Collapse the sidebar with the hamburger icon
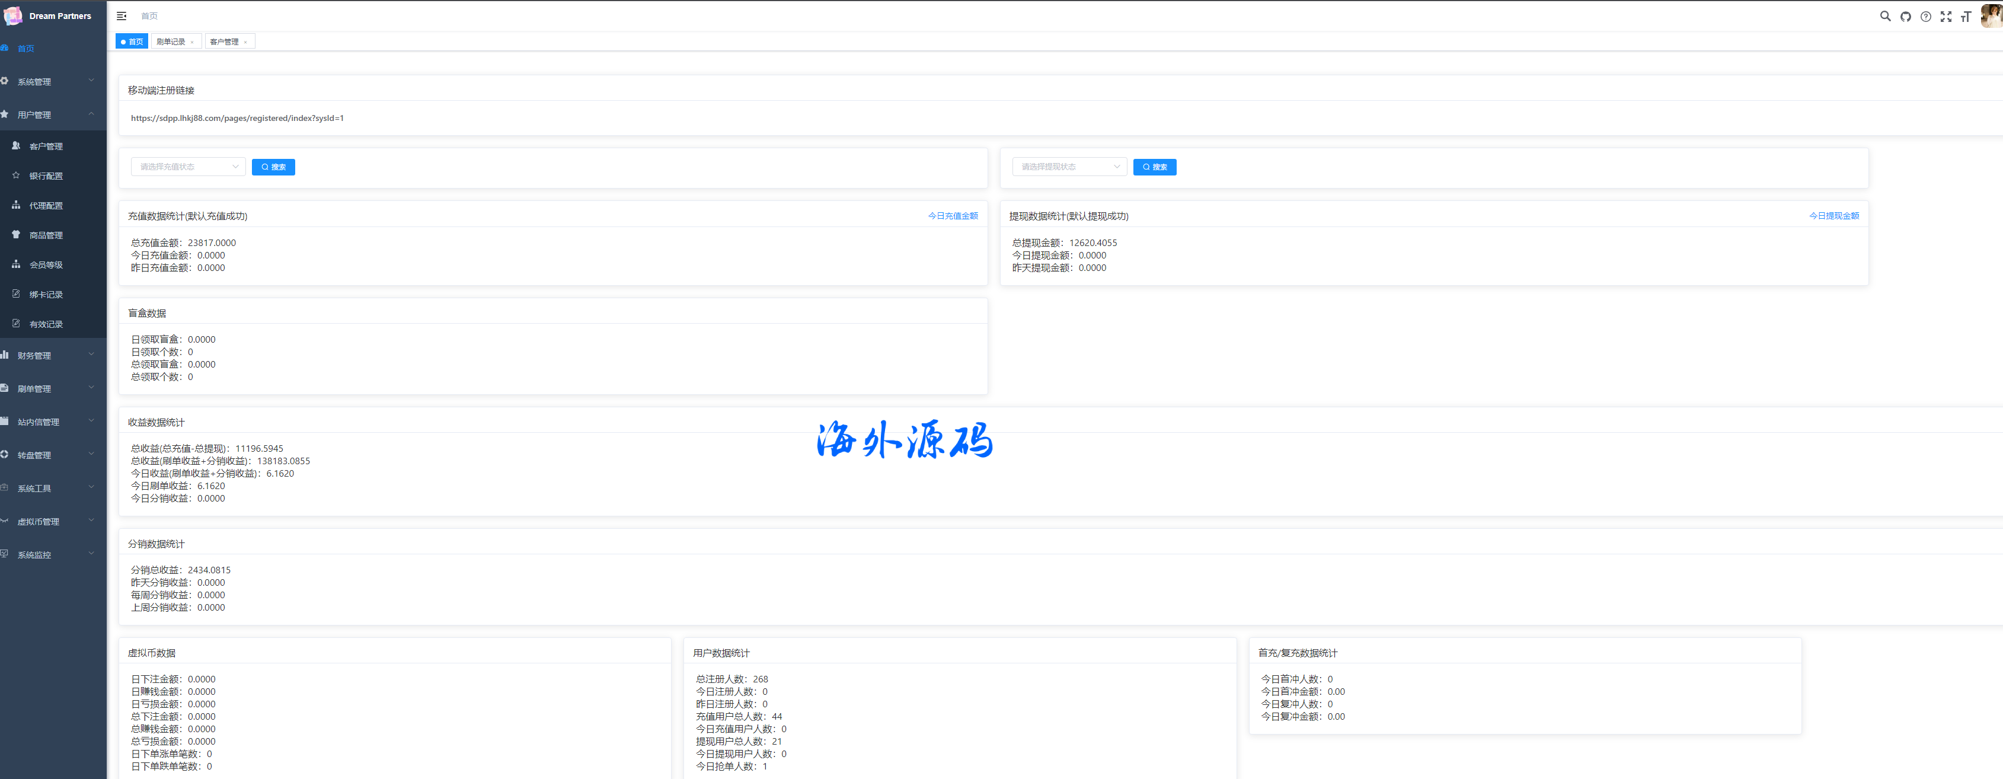 (122, 15)
